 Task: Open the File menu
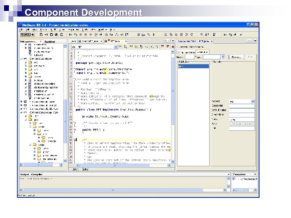coord(21,29)
